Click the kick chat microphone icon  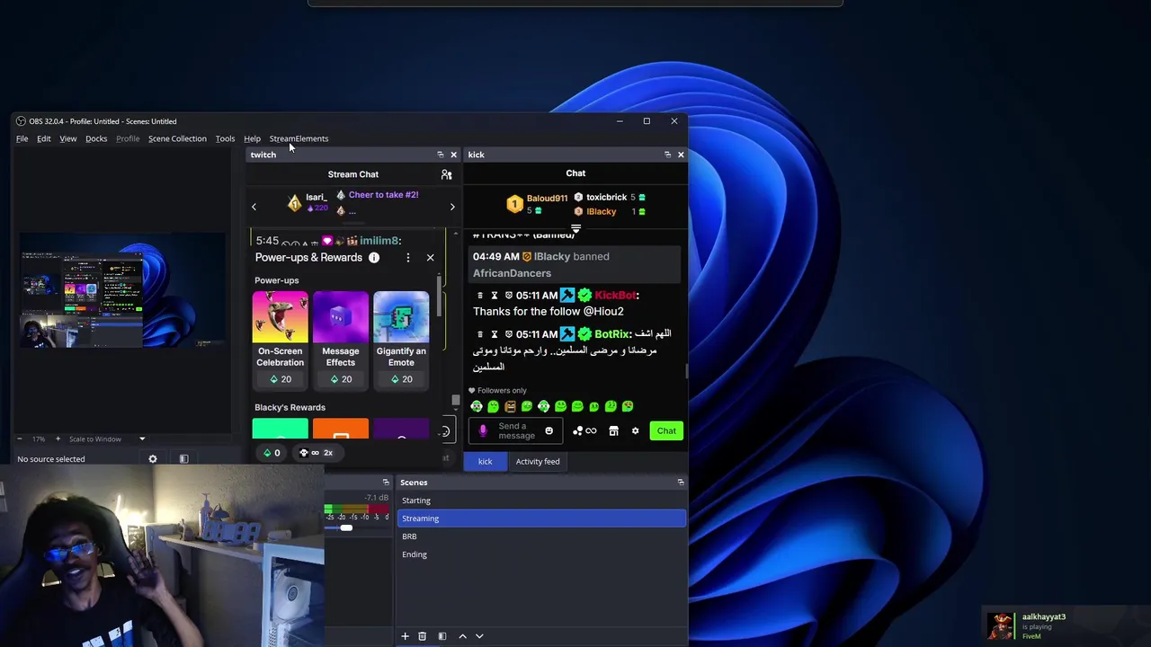coord(483,430)
